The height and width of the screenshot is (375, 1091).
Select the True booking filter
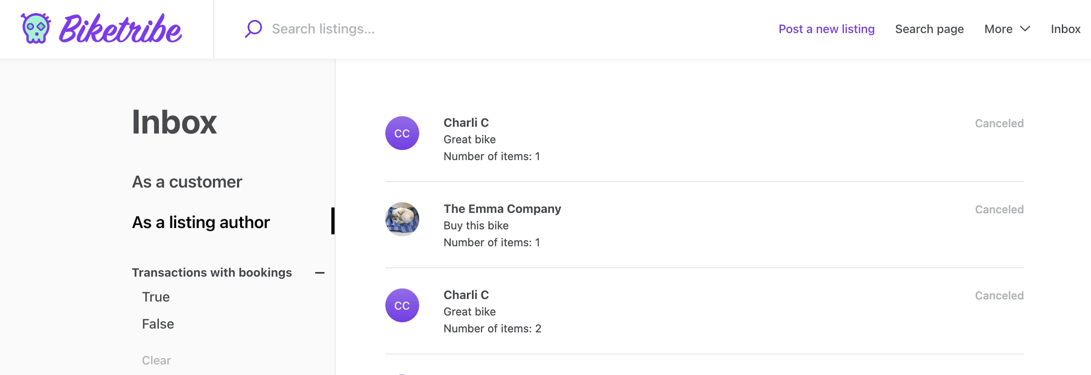[155, 297]
